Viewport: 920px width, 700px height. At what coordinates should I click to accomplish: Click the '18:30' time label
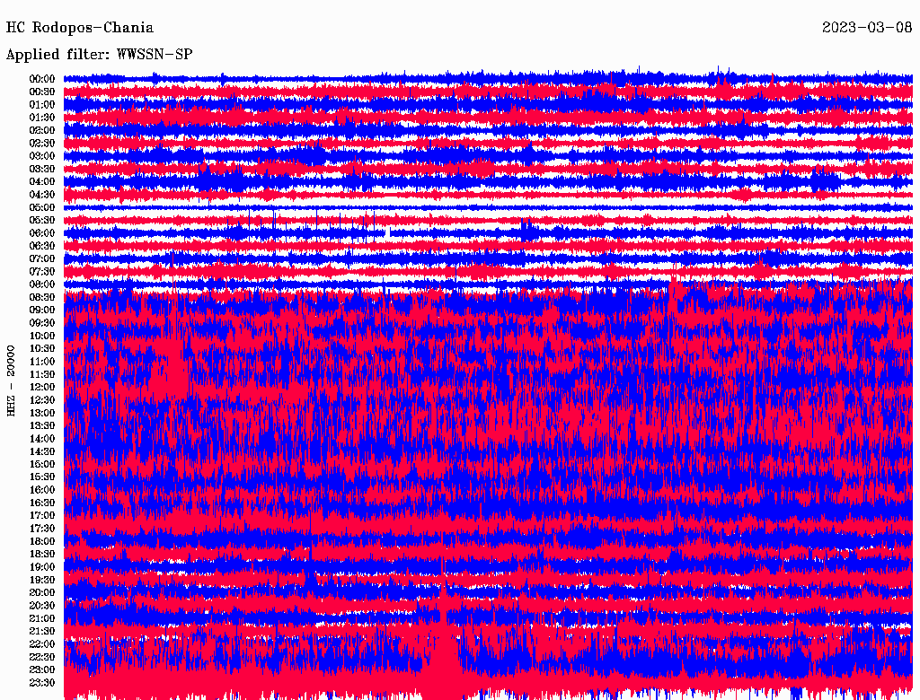pyautogui.click(x=42, y=554)
